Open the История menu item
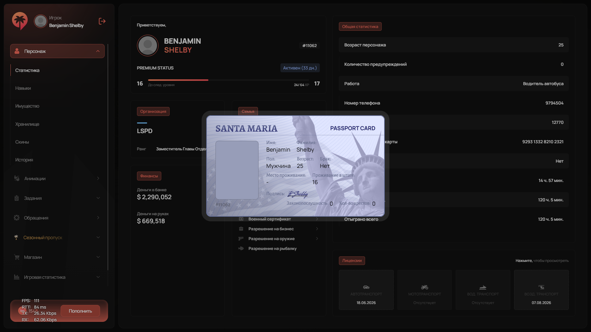591x332 pixels. (x=24, y=160)
